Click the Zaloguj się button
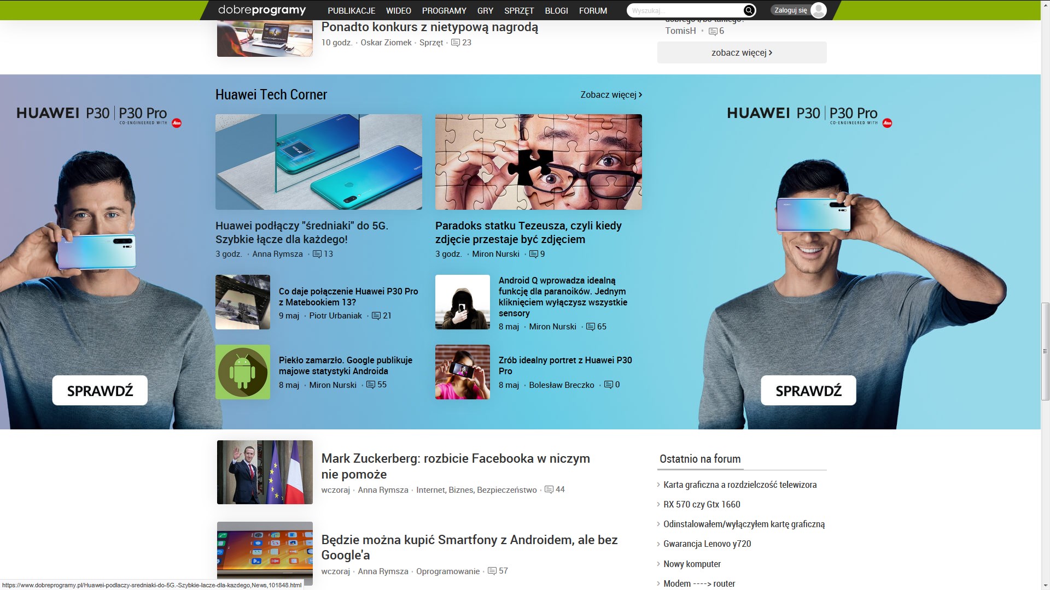The width and height of the screenshot is (1050, 590). (791, 10)
